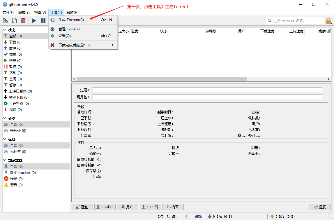The width and height of the screenshot is (334, 220).
Task: Select the 做种 (0) status filter
Action: coord(36,48)
